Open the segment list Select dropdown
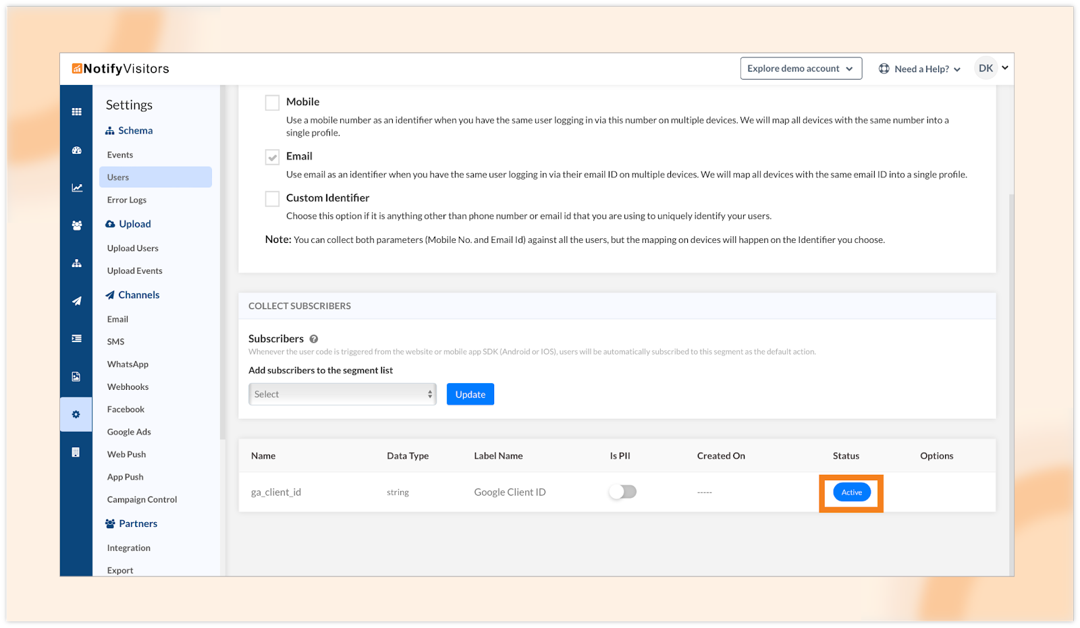The height and width of the screenshot is (628, 1080). tap(342, 394)
